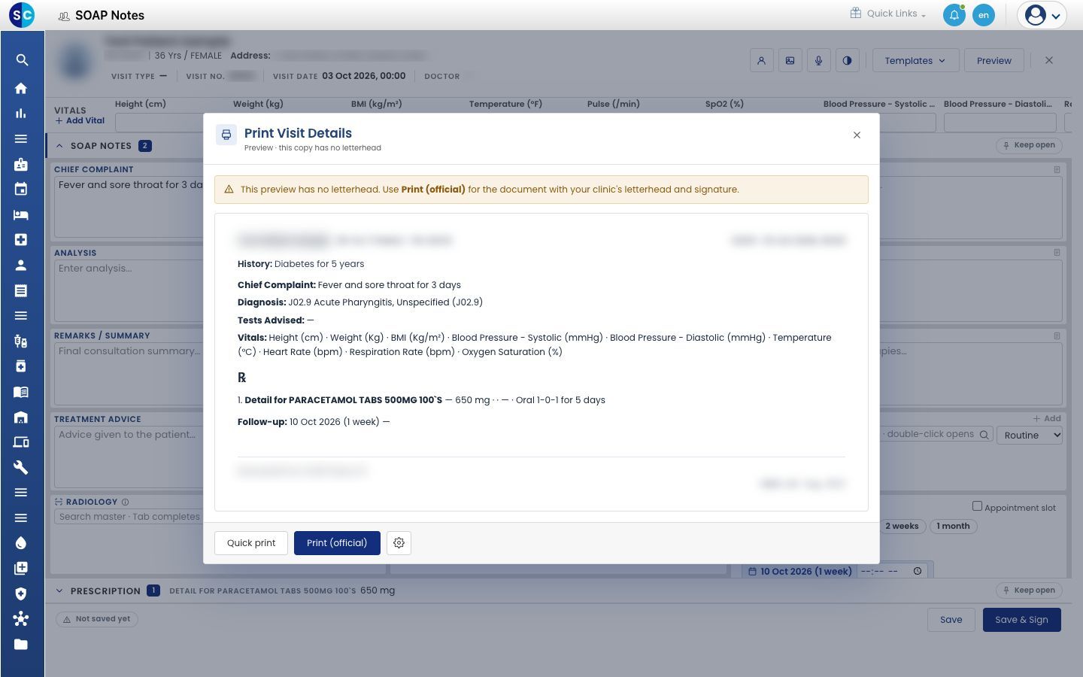Viewport: 1083px width, 677px height.
Task: Open the single person icon in sidebar
Action: point(21,265)
